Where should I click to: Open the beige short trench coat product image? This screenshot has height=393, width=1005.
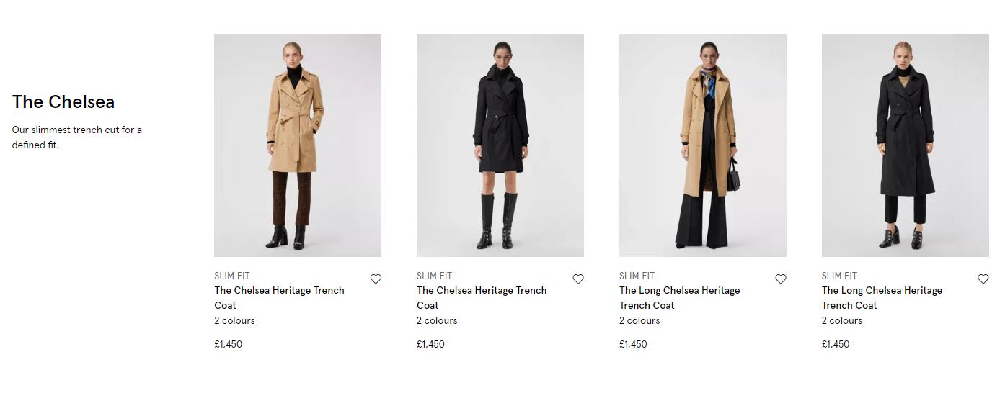[x=298, y=145]
